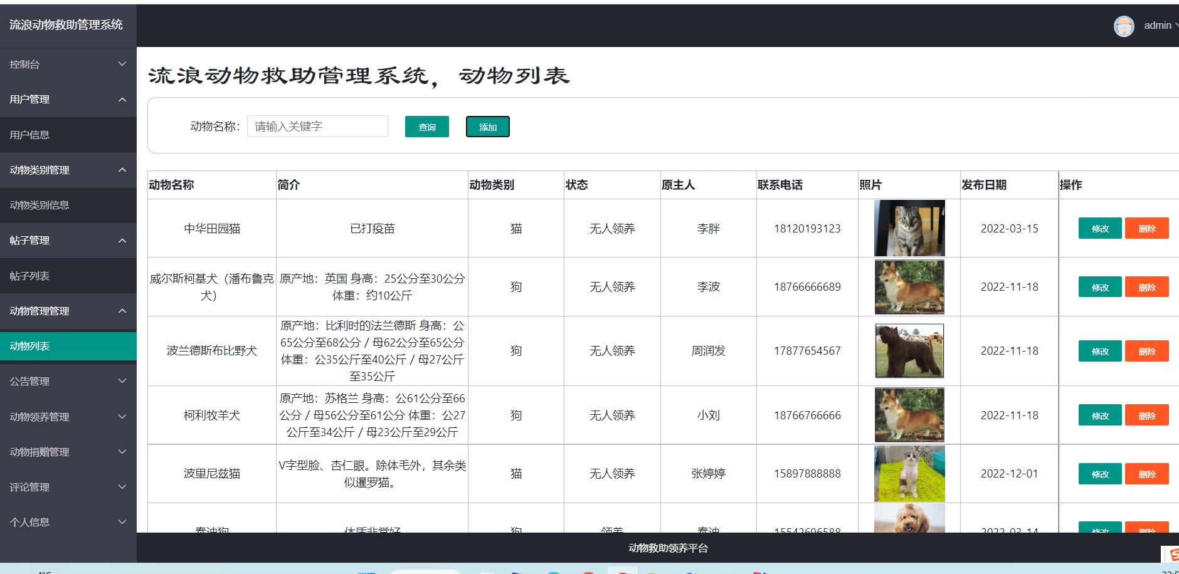Open the 波兰德斯布比野犬 dog photo thumbnail
1179x574 pixels.
coord(909,351)
